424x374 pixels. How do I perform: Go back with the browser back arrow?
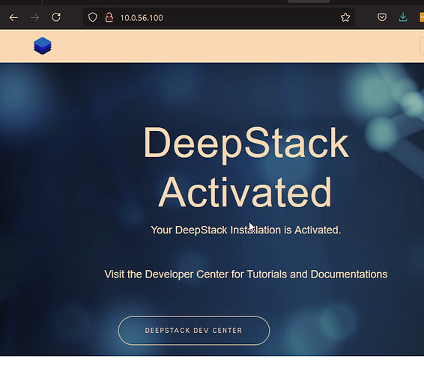pos(13,18)
